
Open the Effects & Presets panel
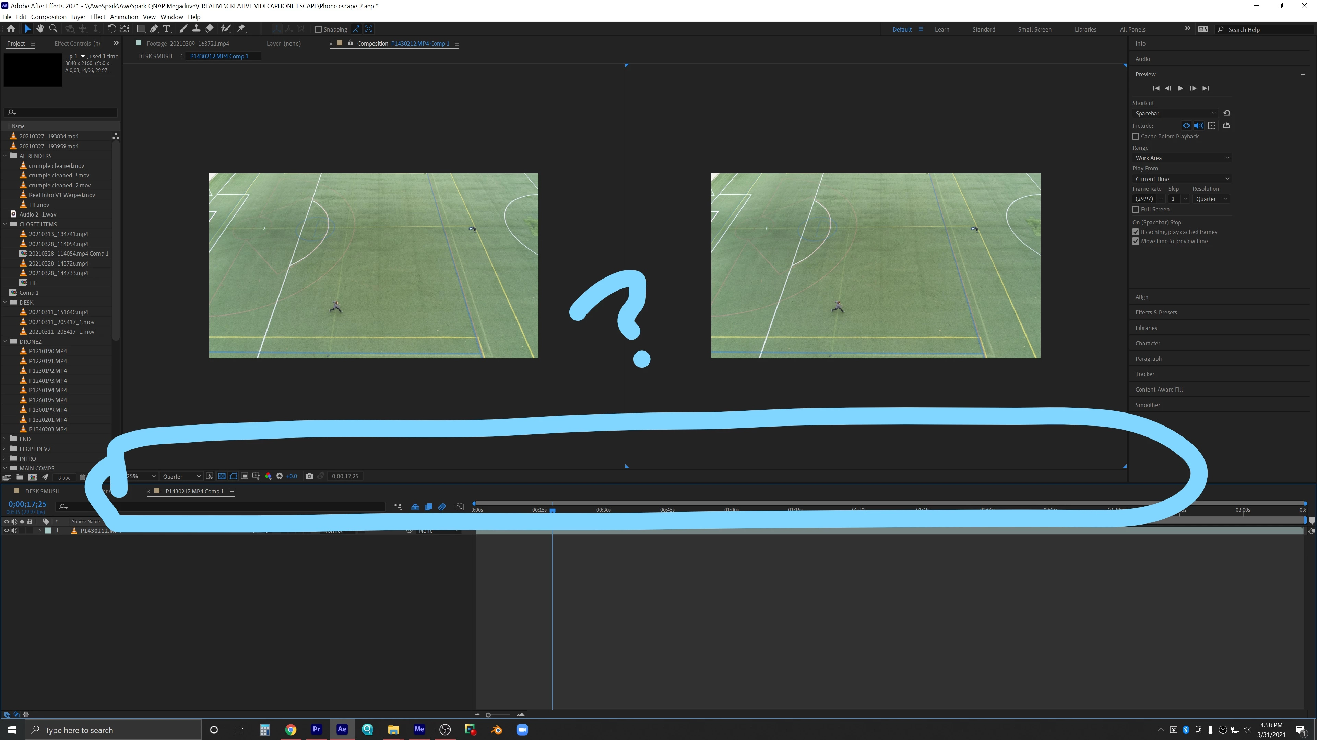tap(1156, 312)
